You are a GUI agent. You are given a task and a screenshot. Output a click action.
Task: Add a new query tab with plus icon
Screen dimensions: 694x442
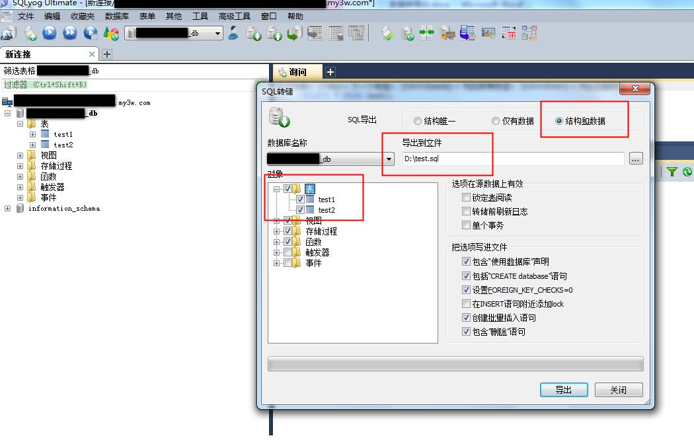coord(330,72)
